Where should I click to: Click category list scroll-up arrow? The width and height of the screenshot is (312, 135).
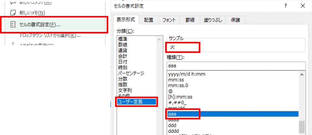point(159,40)
